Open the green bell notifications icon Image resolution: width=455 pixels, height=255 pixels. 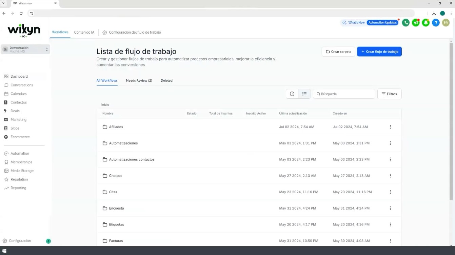click(426, 23)
